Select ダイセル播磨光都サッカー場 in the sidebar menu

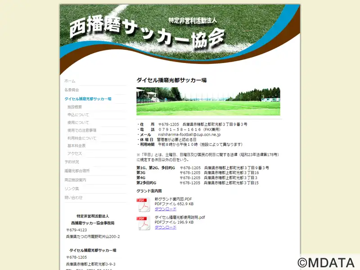tap(88, 99)
